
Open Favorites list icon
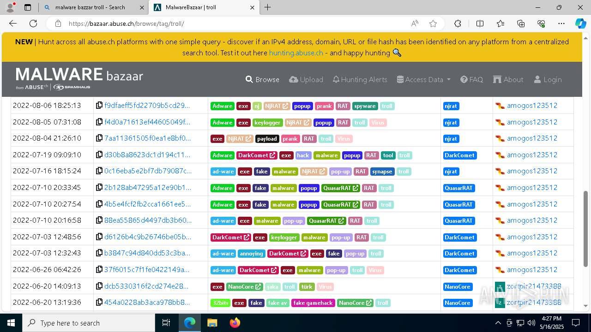point(501,24)
